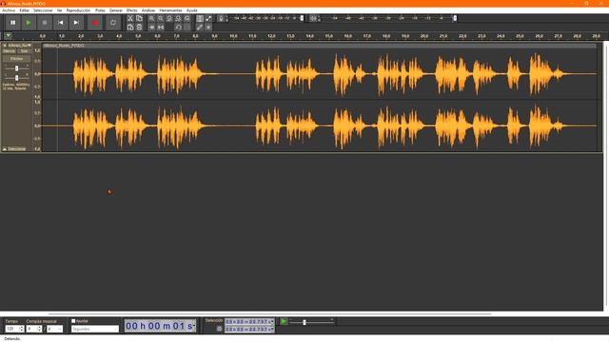Screen dimensions: 609x342
Task: Click the clip title bar above the waveform
Action: (319, 46)
